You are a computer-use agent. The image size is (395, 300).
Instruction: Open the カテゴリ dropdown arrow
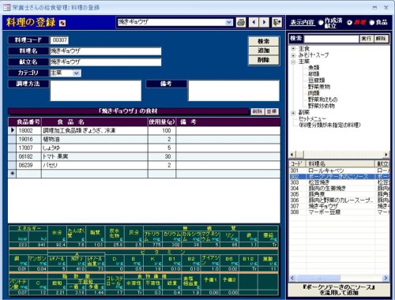pos(77,73)
